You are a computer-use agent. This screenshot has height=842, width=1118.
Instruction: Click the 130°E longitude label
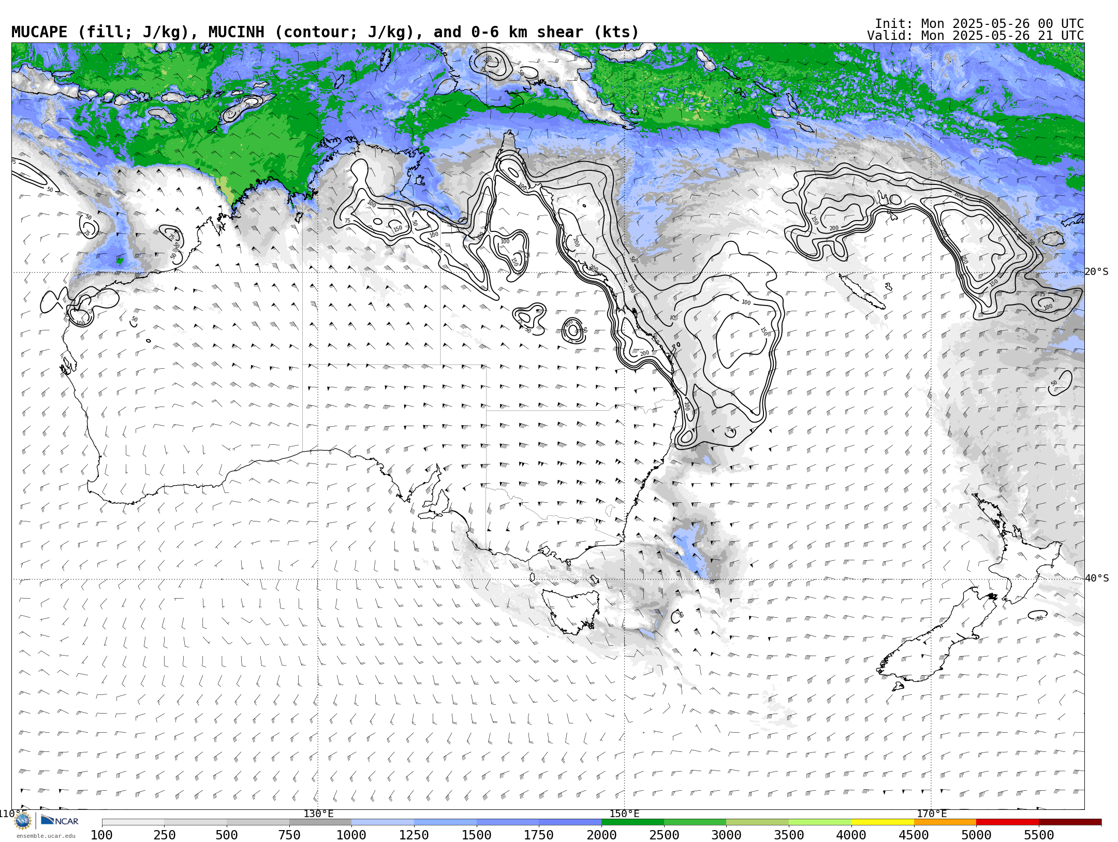coord(318,814)
